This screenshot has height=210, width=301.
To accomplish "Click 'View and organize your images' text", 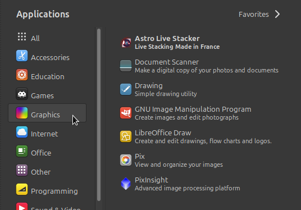I will click(179, 165).
